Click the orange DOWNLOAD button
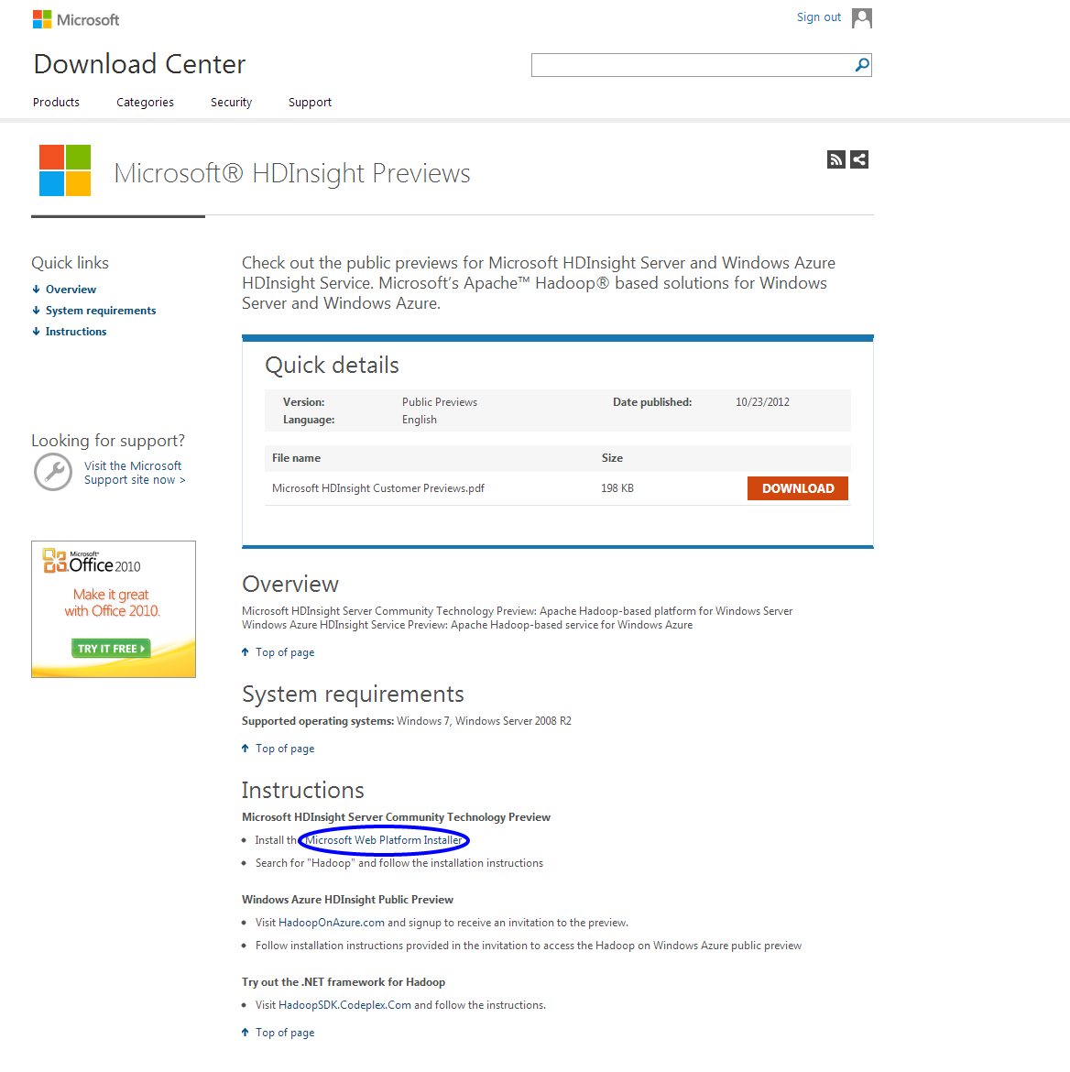The width and height of the screenshot is (1070, 1072). coord(797,488)
